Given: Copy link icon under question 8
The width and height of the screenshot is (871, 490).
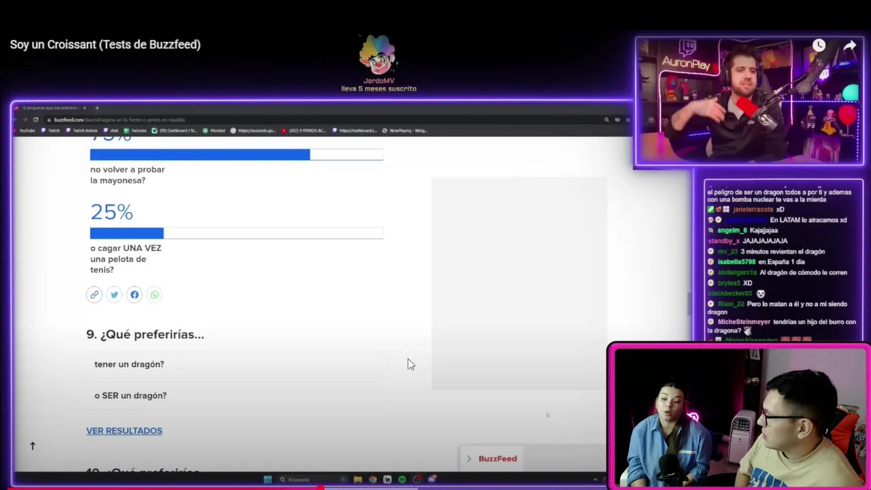Looking at the screenshot, I should click(x=94, y=295).
